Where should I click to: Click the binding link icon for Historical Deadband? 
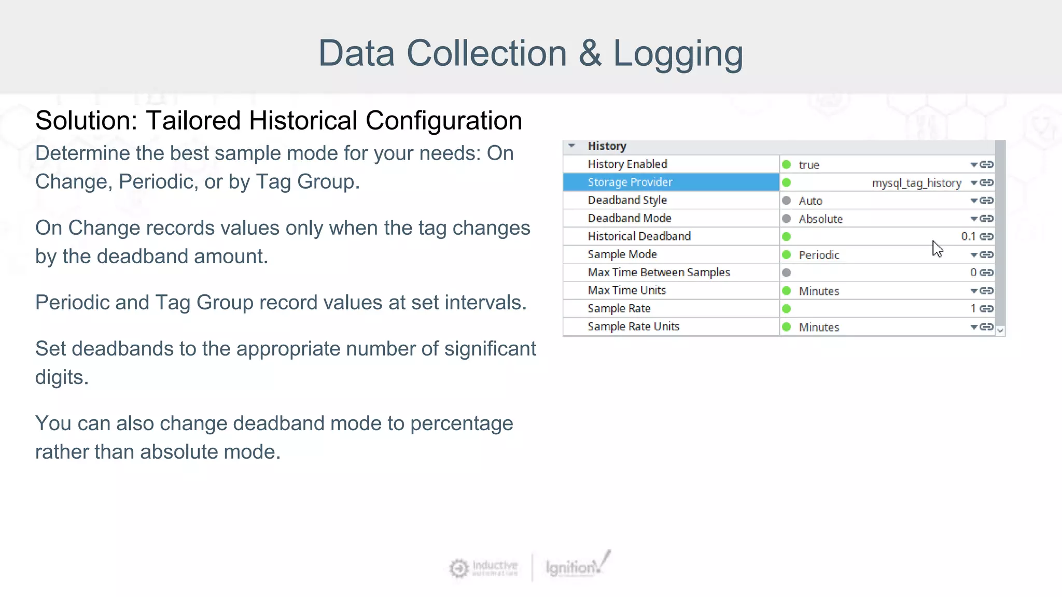(987, 236)
